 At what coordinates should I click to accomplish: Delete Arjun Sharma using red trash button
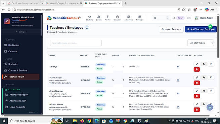pyautogui.click(x=197, y=96)
